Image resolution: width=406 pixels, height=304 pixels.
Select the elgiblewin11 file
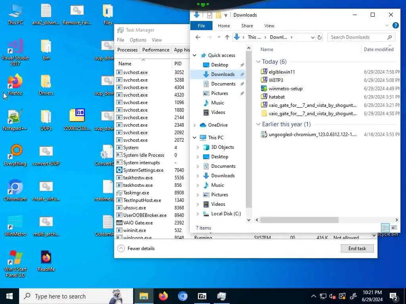click(x=282, y=72)
